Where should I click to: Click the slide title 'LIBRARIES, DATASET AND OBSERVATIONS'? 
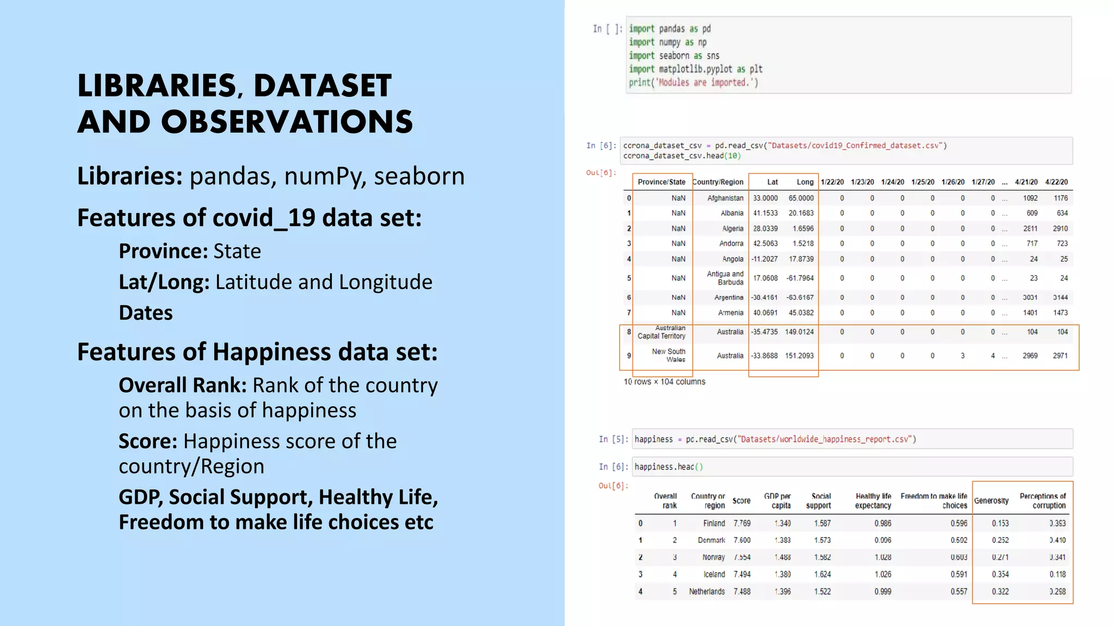coord(245,103)
